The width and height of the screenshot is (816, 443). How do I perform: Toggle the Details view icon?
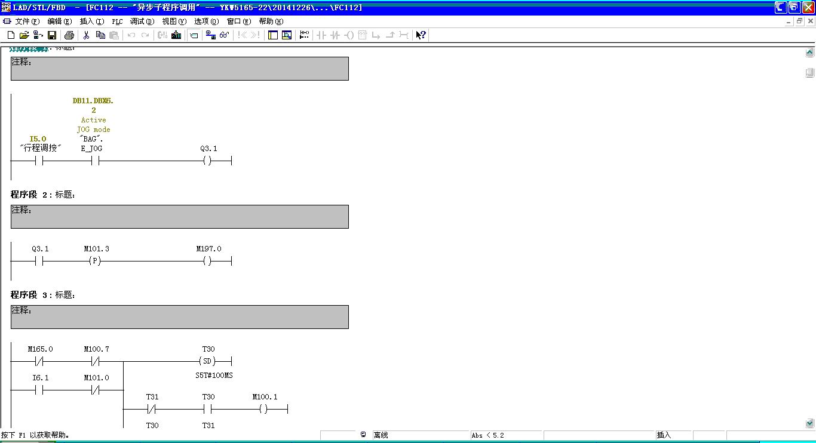[287, 35]
